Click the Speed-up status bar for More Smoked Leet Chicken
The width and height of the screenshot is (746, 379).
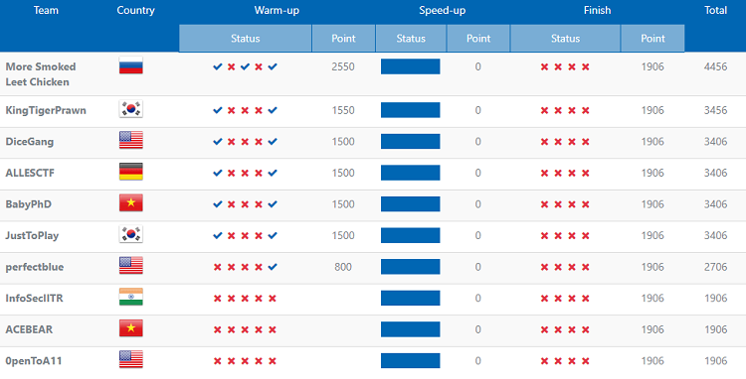pyautogui.click(x=411, y=66)
